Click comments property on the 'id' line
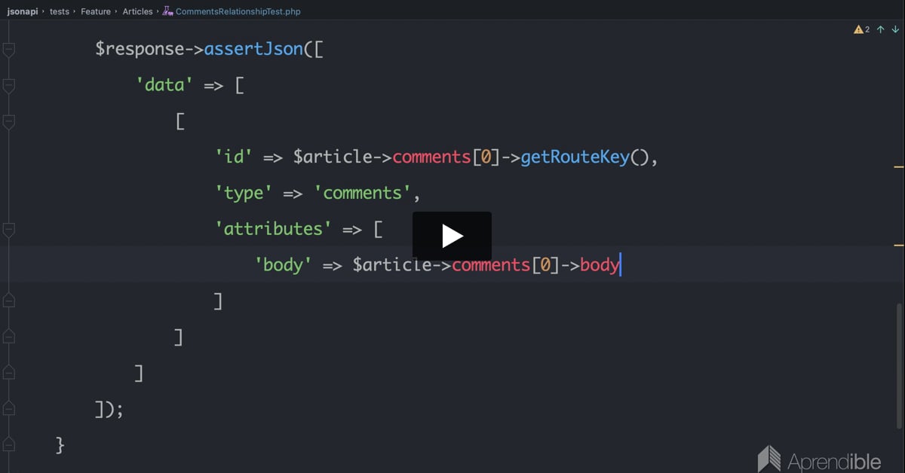This screenshot has width=905, height=473. (432, 157)
